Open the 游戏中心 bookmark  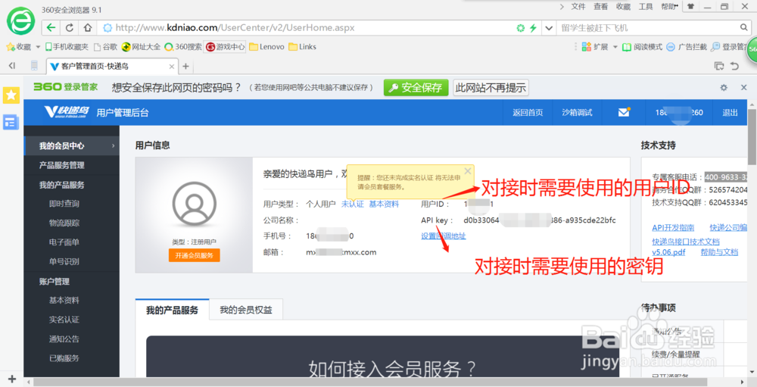click(226, 47)
